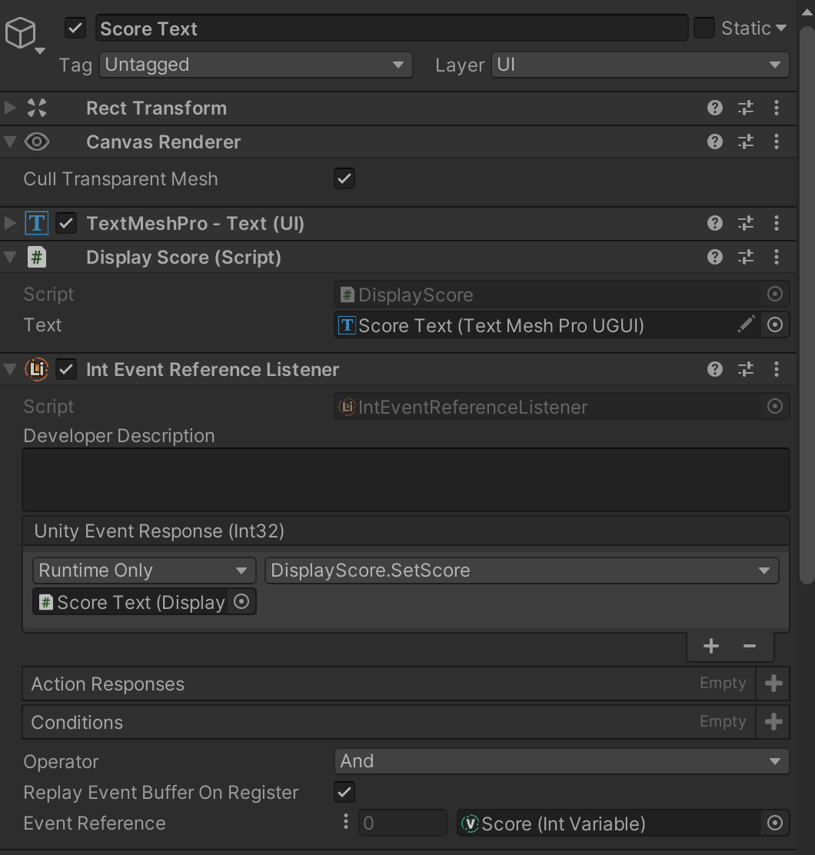The width and height of the screenshot is (815, 855).
Task: Select the TextMeshPro component T icon
Action: 36,223
